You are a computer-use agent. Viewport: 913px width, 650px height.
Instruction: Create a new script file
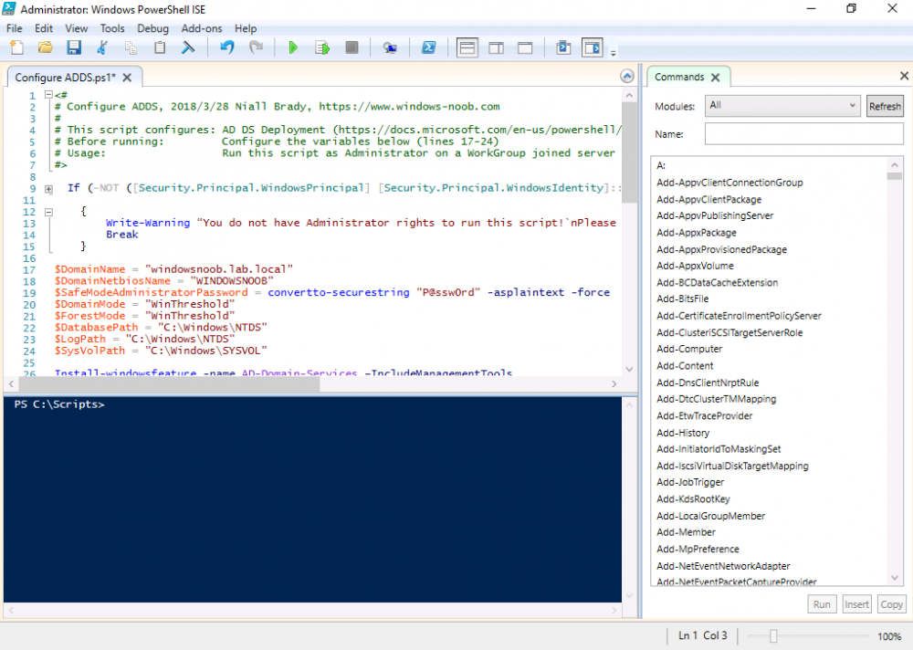tap(16, 47)
